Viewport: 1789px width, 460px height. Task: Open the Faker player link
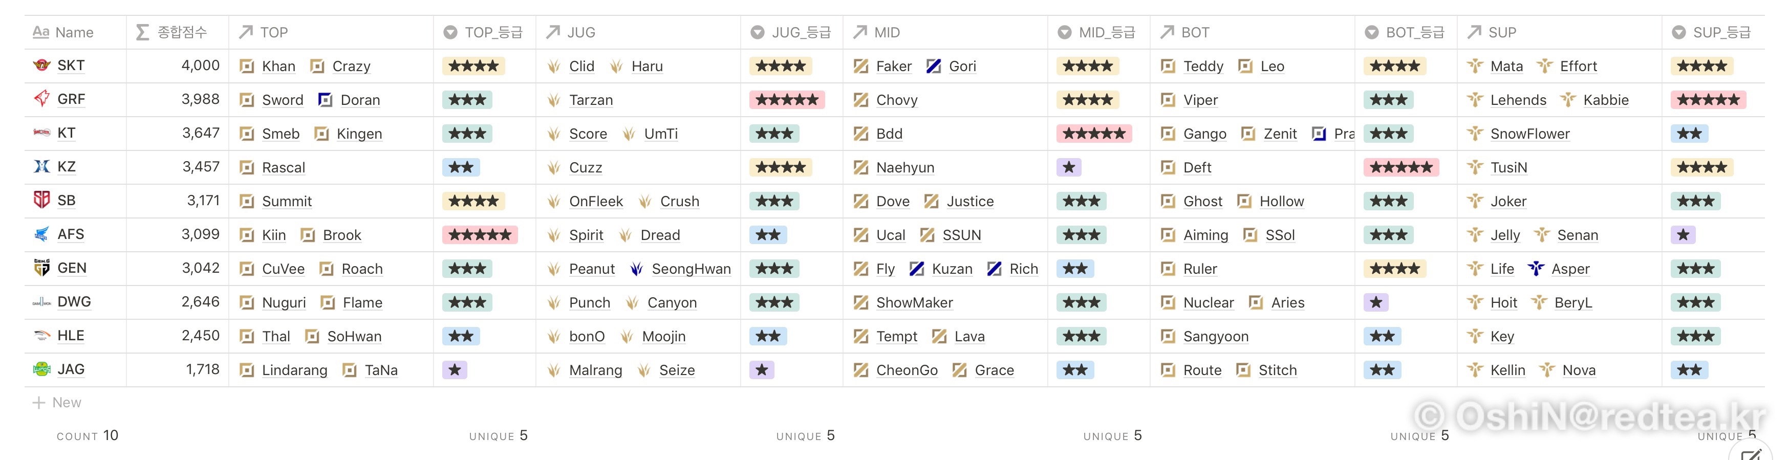coord(893,66)
